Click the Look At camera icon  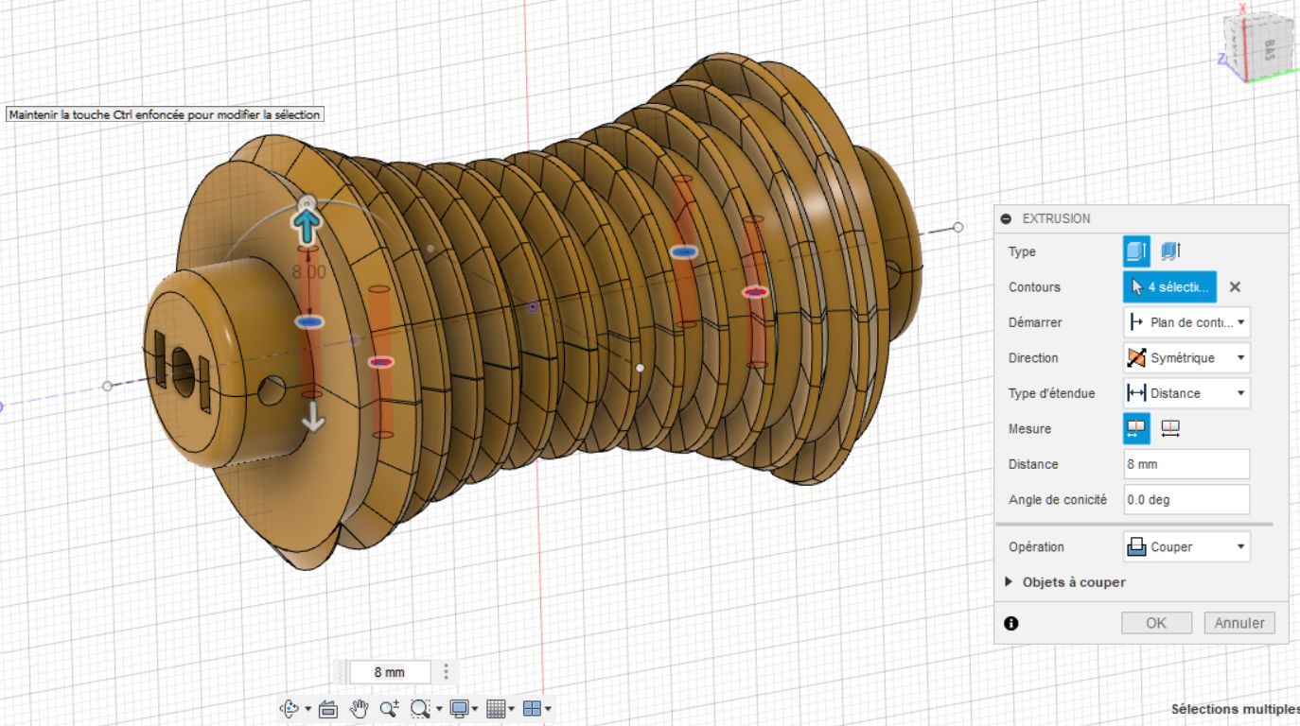328,708
